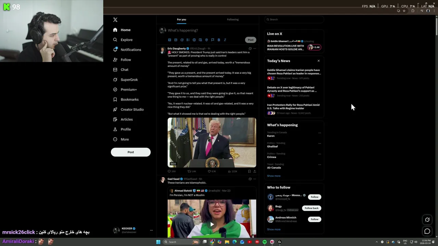Open more options for the Air Canada trend
This screenshot has height=246, width=438.
320,165
